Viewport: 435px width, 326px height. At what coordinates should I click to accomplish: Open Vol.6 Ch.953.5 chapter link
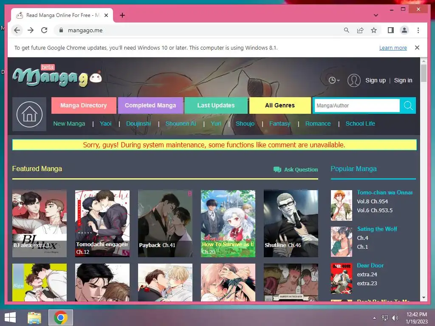pyautogui.click(x=375, y=211)
